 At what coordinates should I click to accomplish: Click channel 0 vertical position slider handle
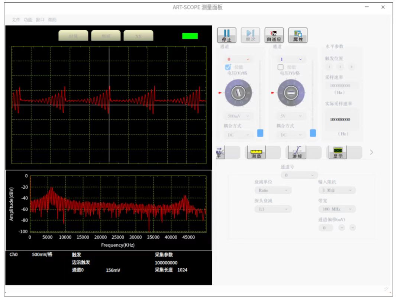(260, 133)
